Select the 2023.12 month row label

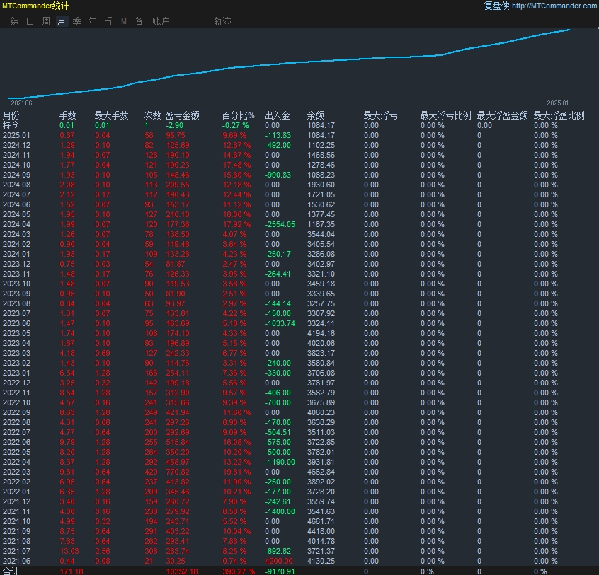[16, 264]
